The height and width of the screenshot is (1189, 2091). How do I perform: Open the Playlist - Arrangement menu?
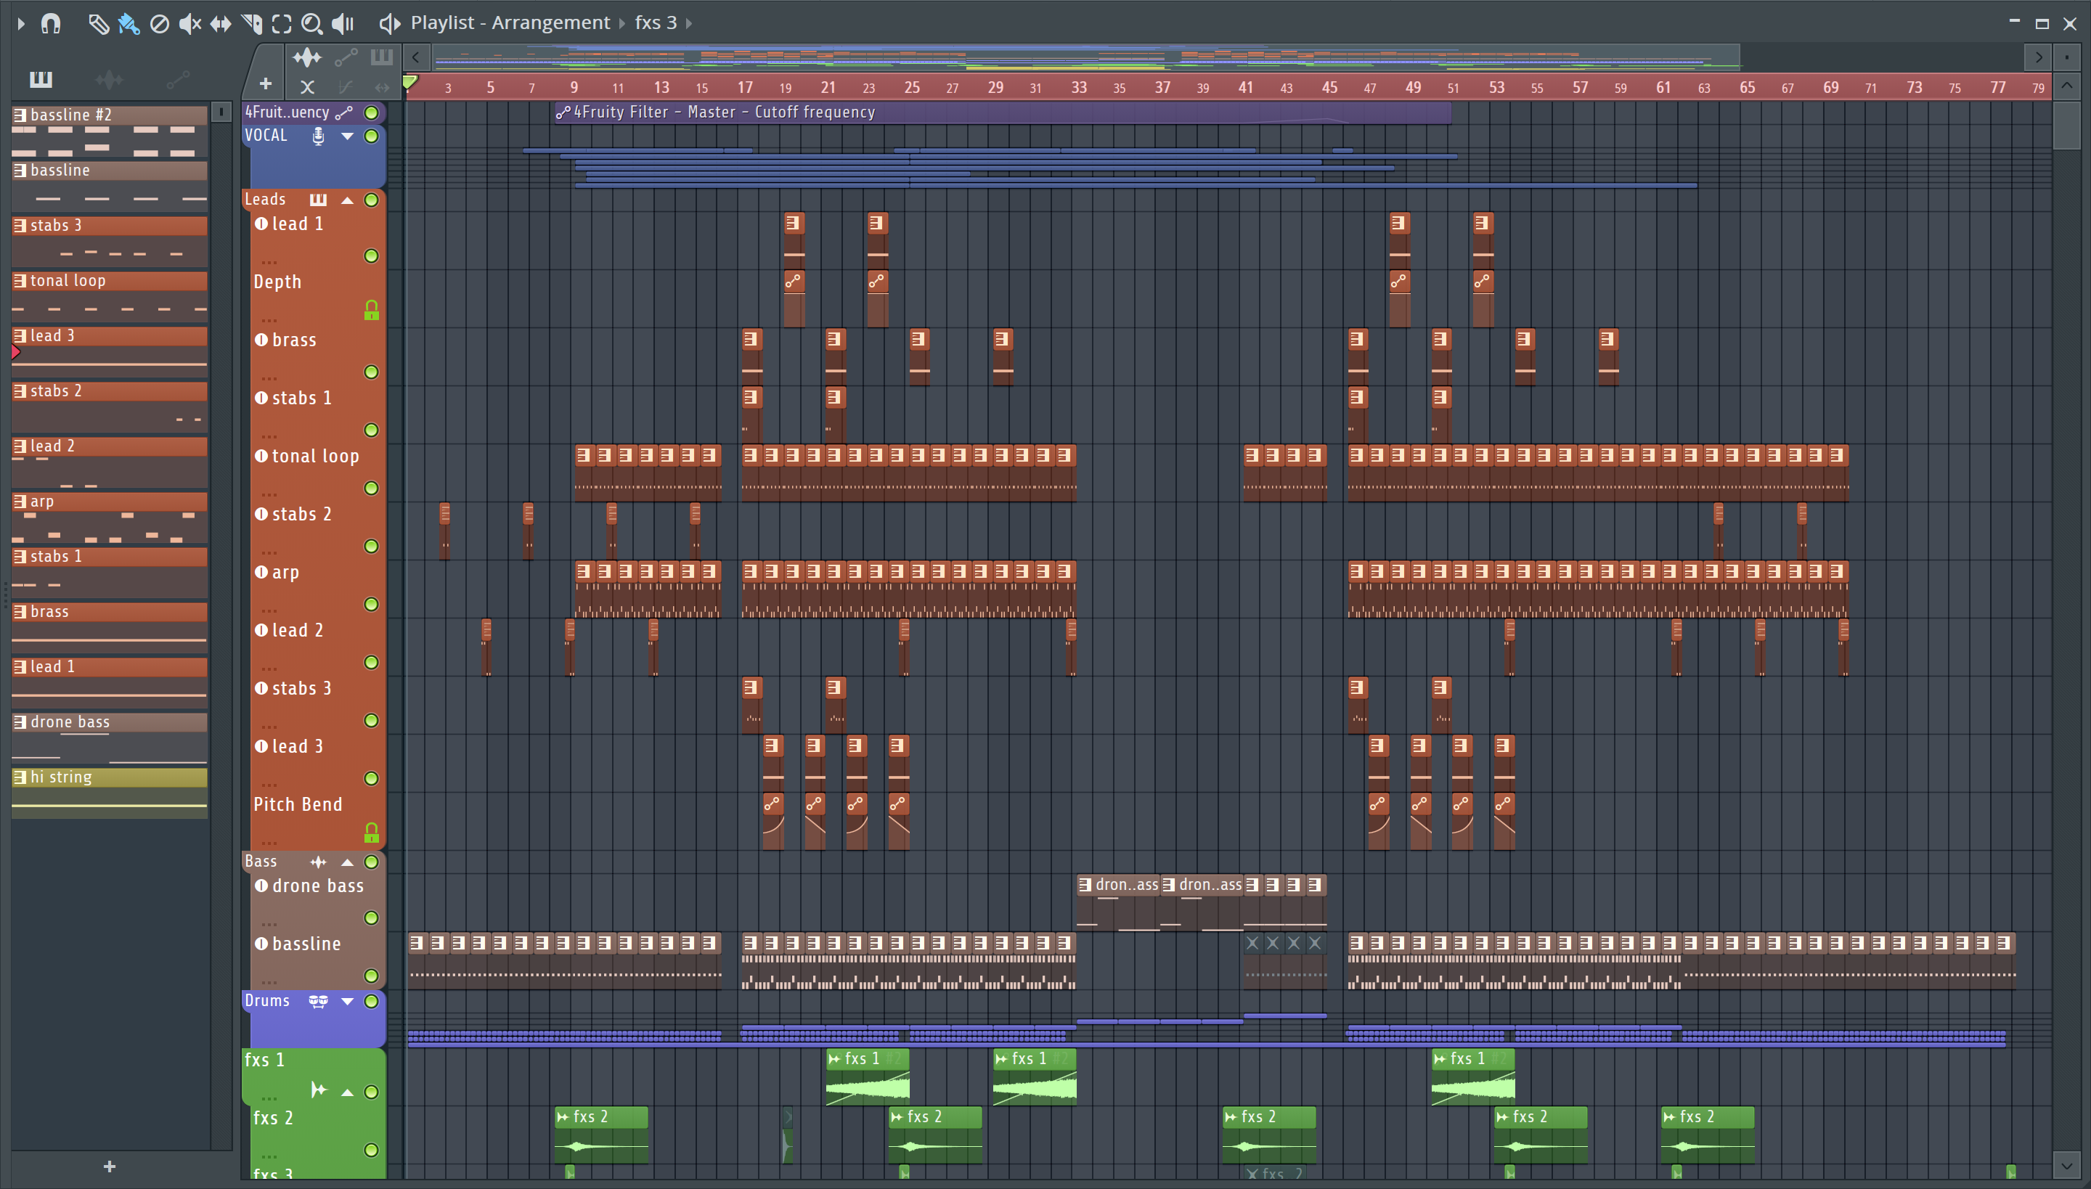pyautogui.click(x=510, y=23)
